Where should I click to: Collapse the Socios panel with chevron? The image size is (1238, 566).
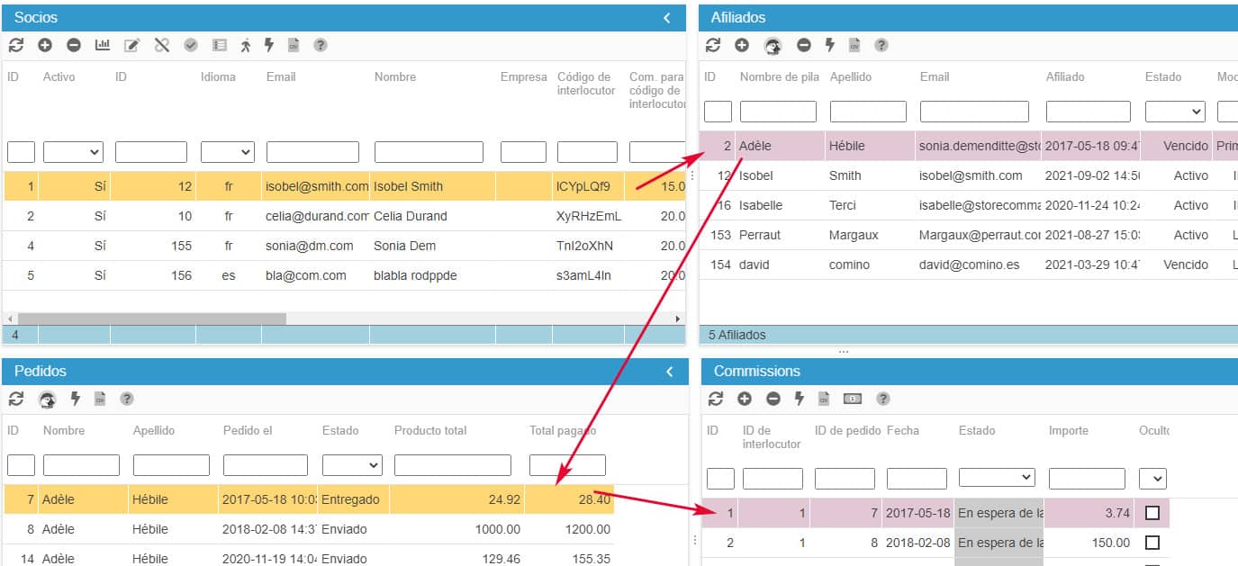coord(667,18)
